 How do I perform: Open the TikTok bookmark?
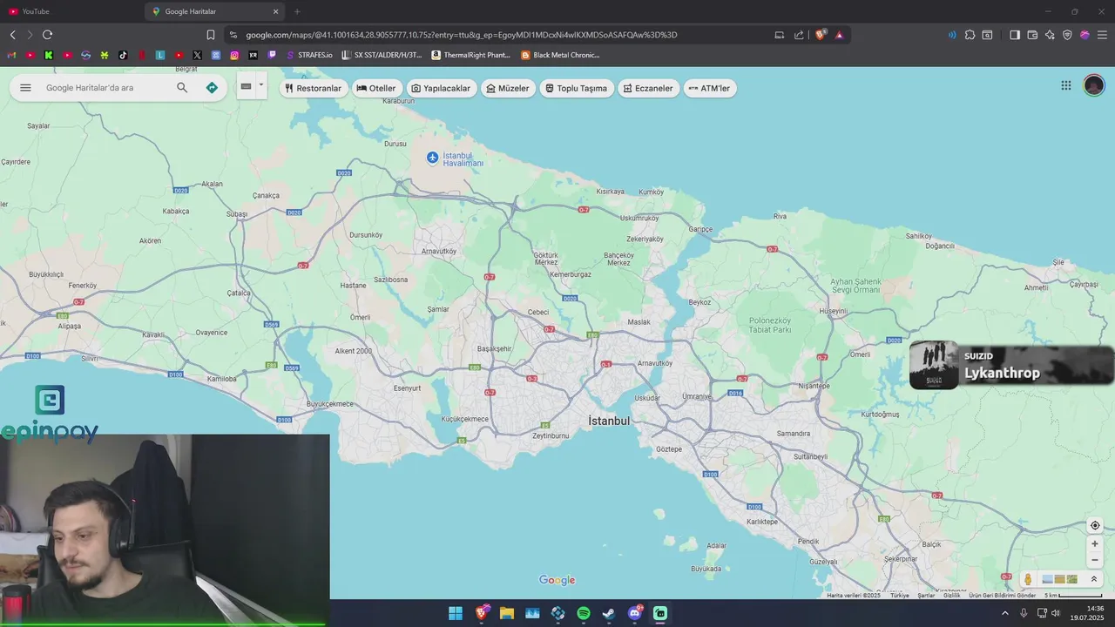(x=123, y=55)
